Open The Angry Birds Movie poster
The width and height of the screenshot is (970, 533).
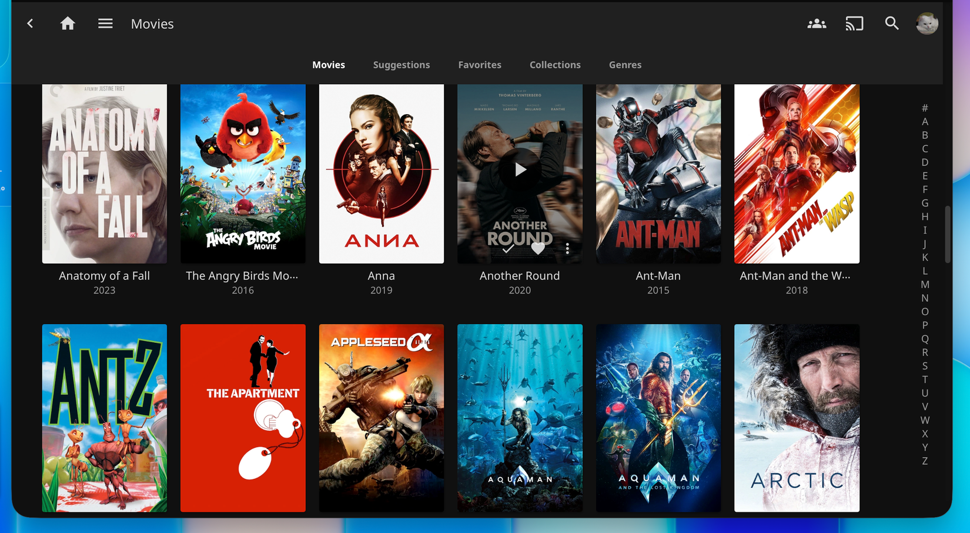pyautogui.click(x=243, y=174)
